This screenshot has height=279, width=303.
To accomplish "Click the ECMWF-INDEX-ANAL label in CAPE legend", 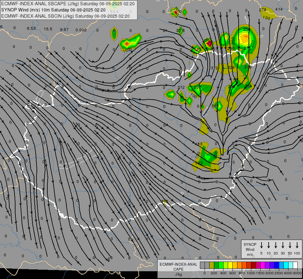I will tap(178, 264).
